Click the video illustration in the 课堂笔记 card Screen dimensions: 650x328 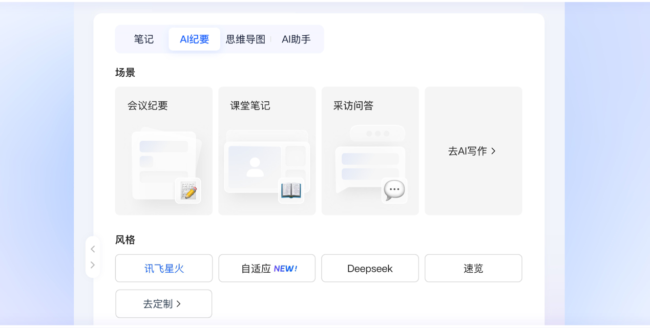(255, 167)
